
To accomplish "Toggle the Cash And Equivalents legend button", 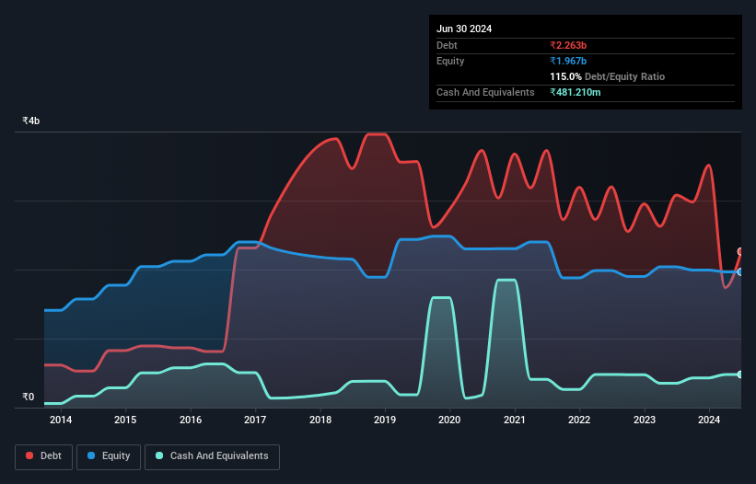I will click(x=212, y=456).
